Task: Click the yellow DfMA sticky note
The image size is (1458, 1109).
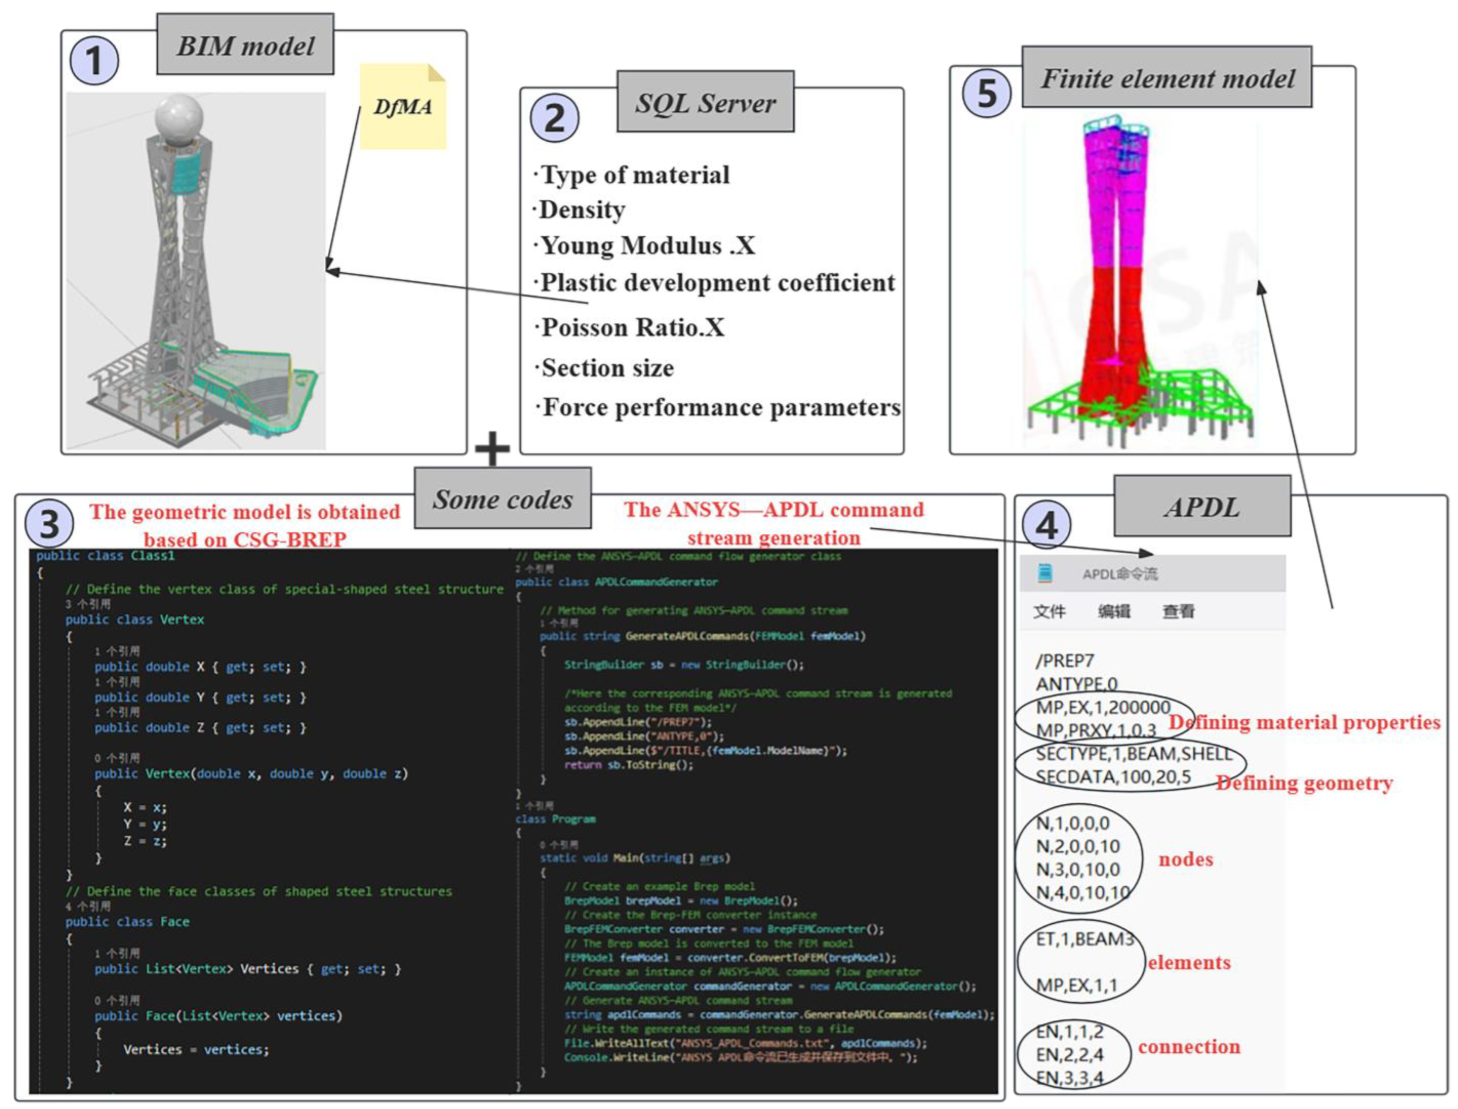Action: [403, 106]
